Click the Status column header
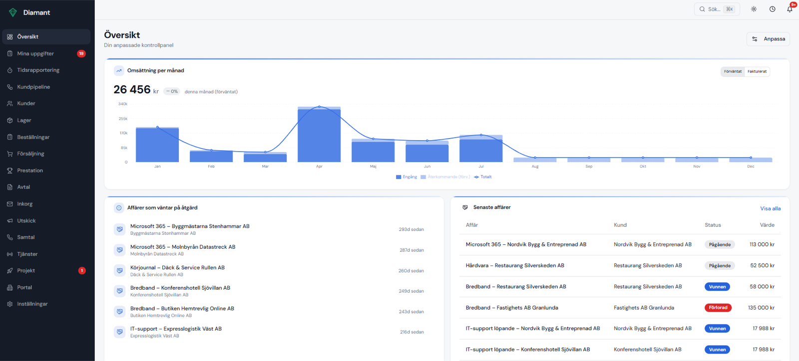Viewport: 799px width, 361px height. tap(713, 225)
